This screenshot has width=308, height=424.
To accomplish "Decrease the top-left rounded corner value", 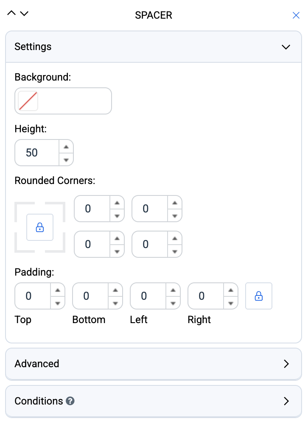I will (x=117, y=216).
